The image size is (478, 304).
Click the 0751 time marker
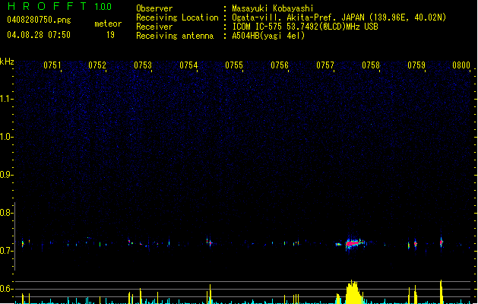(52, 65)
